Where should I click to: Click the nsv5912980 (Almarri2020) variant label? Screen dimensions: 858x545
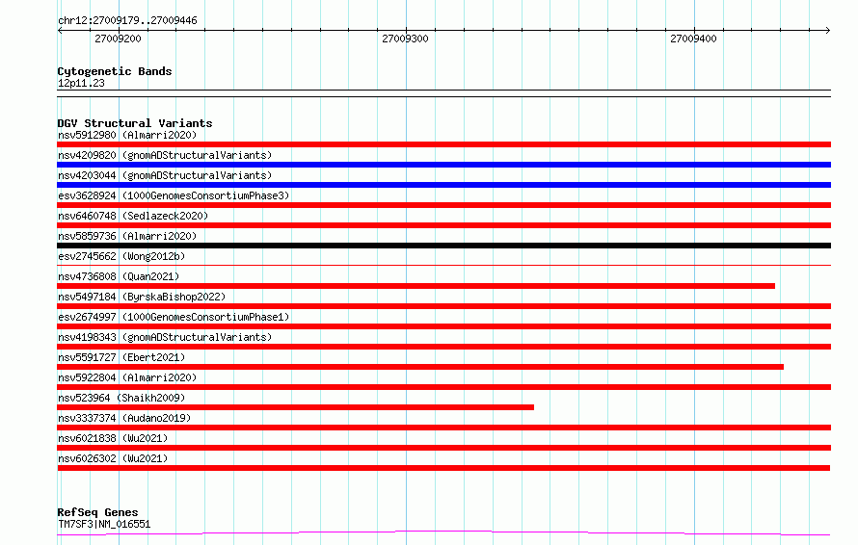(x=127, y=135)
